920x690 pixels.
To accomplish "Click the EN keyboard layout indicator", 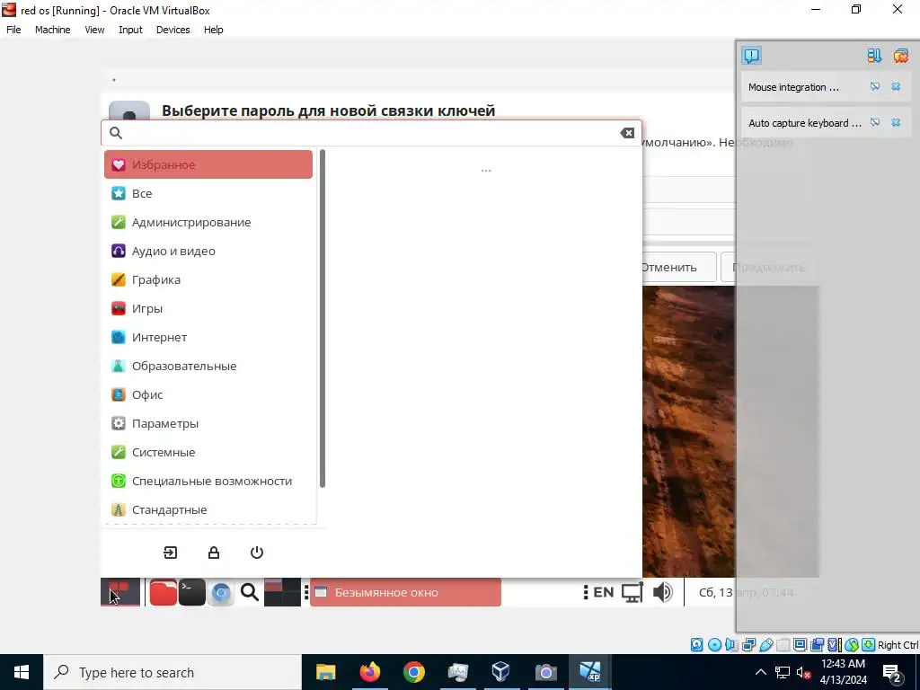I will click(x=603, y=593).
